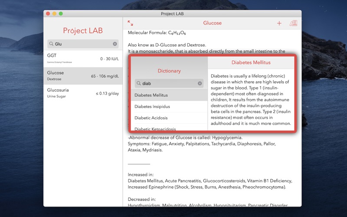The image size is (347, 217).
Task: Select Diabetes Mellitus in dictionary list
Action: pyautogui.click(x=169, y=95)
